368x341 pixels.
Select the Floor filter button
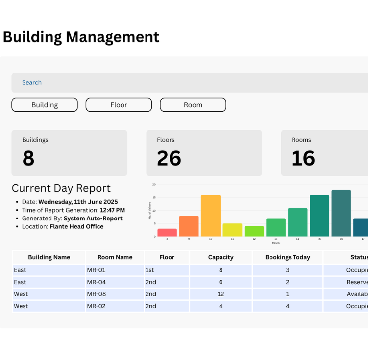pyautogui.click(x=119, y=105)
